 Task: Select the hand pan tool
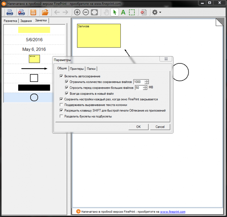106,12
